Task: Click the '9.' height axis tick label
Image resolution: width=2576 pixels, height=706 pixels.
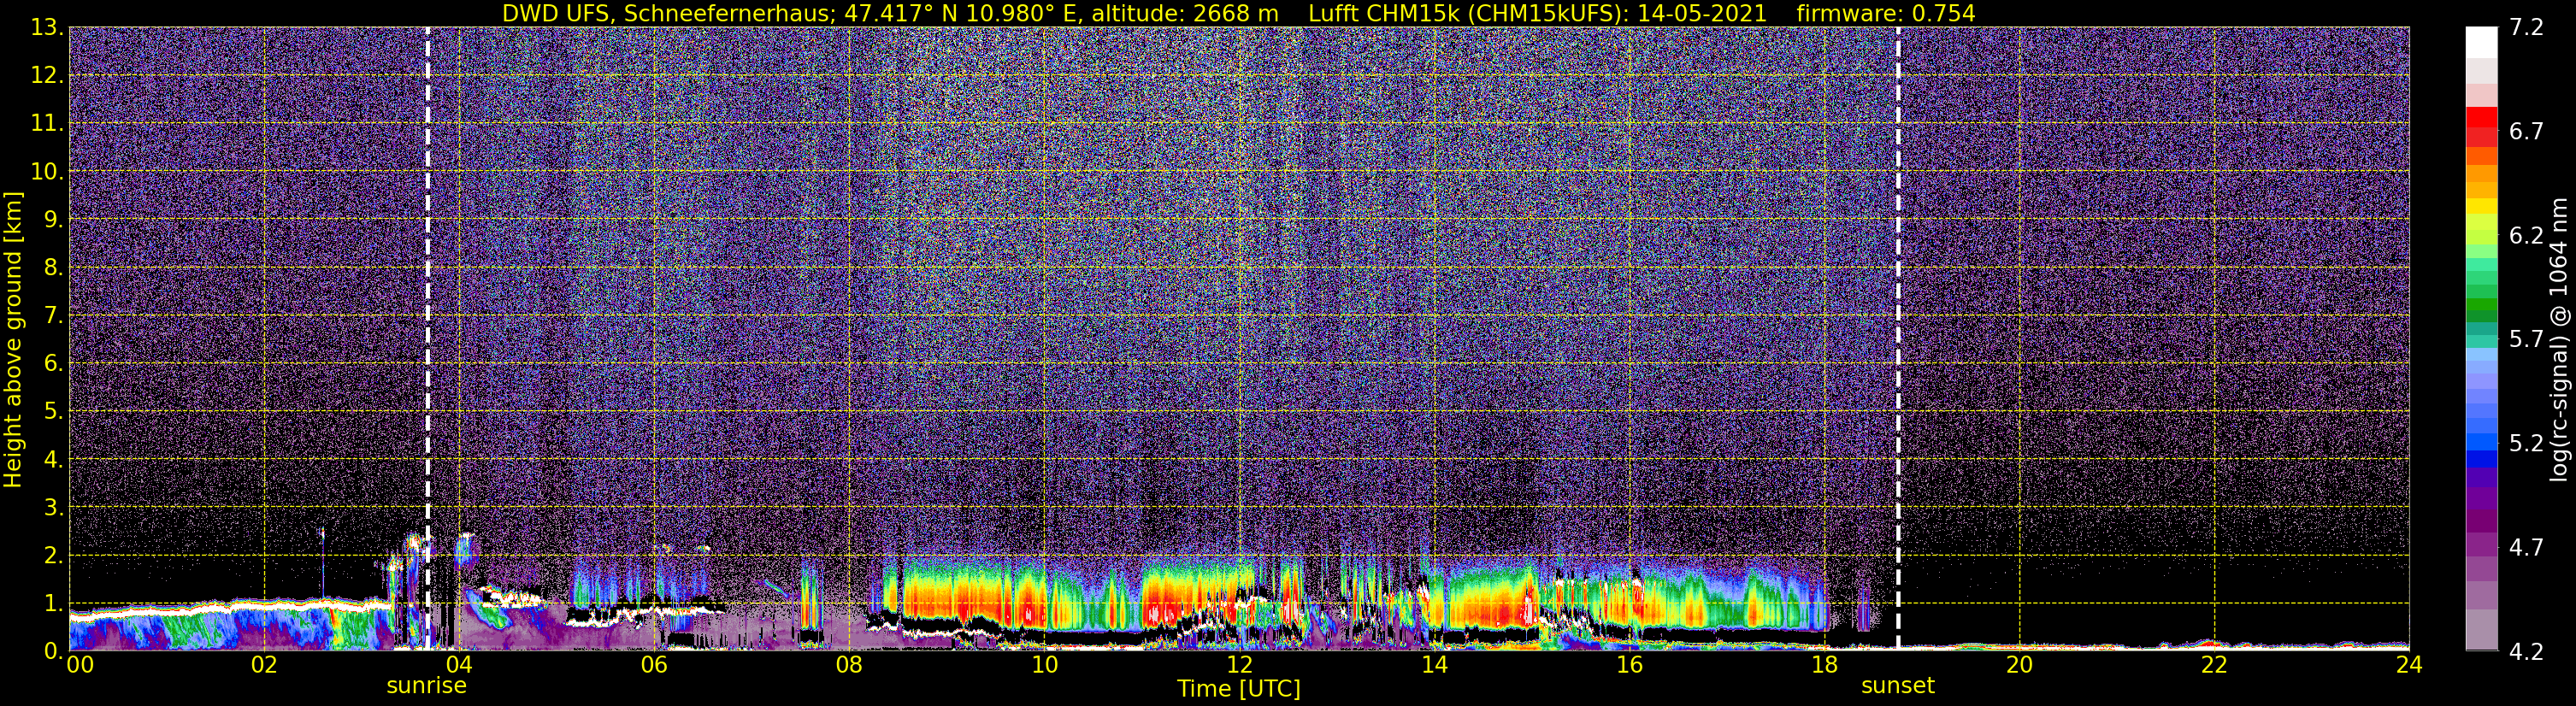Action: click(54, 220)
